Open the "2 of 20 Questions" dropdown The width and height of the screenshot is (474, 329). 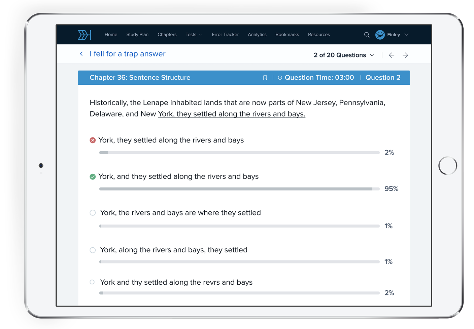(x=343, y=55)
